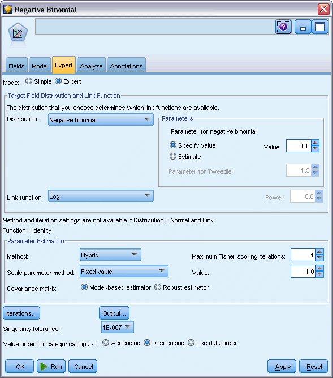Increment Maximum Fisher scoring iterations spinner

tap(319, 252)
